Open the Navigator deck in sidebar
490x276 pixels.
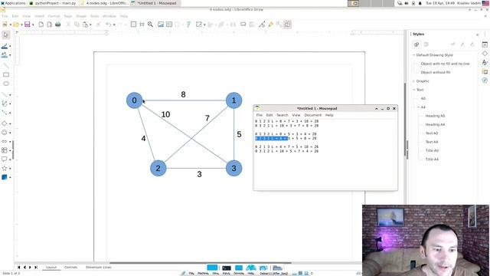point(485,80)
